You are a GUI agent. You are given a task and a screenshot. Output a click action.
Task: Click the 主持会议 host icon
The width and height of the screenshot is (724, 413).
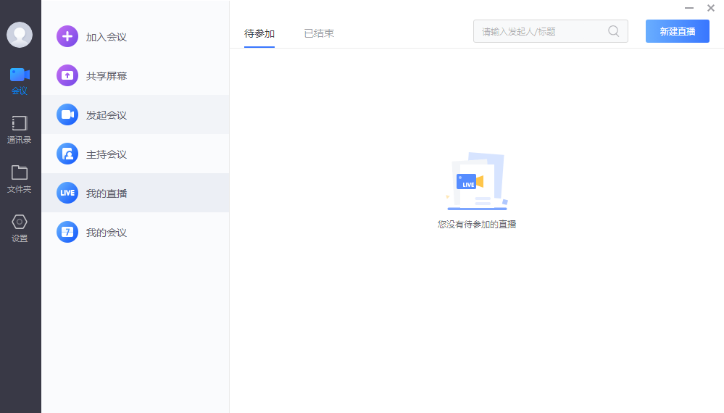coord(67,154)
